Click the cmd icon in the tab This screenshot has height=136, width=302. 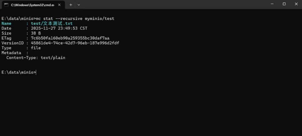click(x=6, y=5)
